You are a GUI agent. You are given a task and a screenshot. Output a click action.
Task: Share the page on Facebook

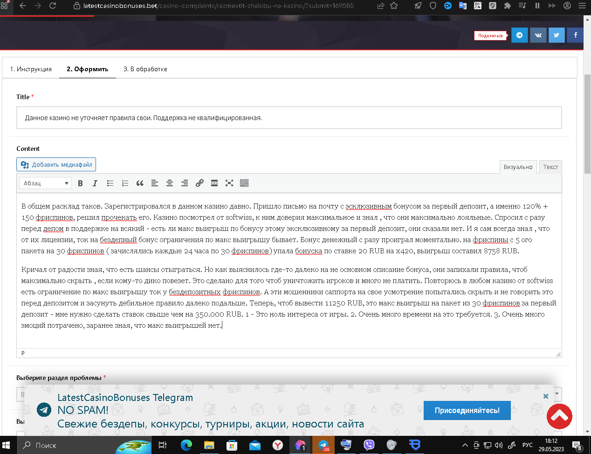tap(575, 35)
